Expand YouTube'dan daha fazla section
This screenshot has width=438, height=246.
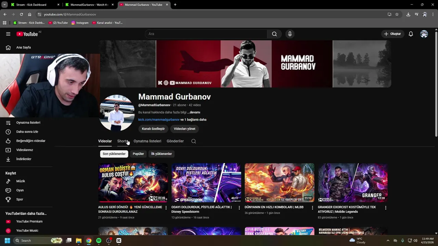[x=26, y=214]
